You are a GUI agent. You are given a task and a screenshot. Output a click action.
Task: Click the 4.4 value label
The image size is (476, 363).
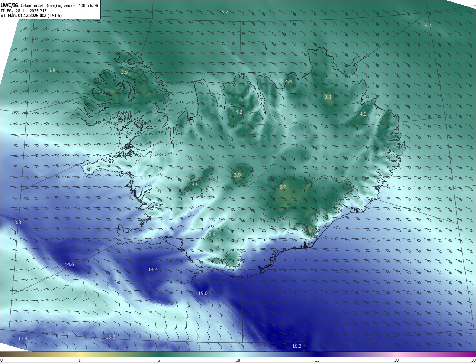coord(289,81)
